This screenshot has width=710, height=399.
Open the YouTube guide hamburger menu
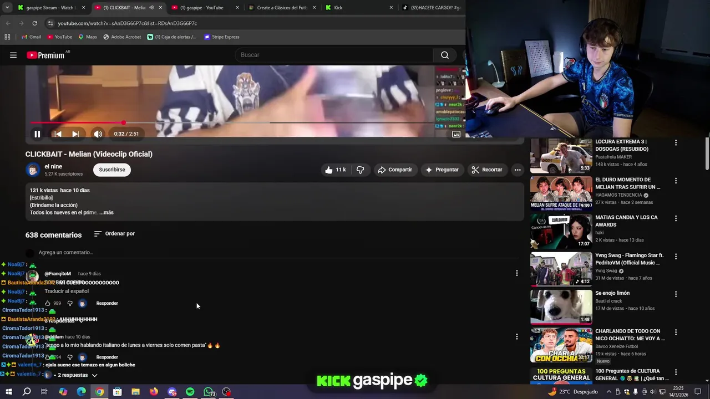[x=13, y=55]
